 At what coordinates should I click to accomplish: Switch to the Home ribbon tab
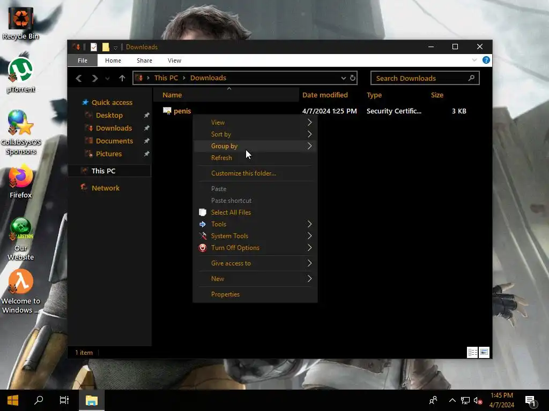click(x=113, y=60)
